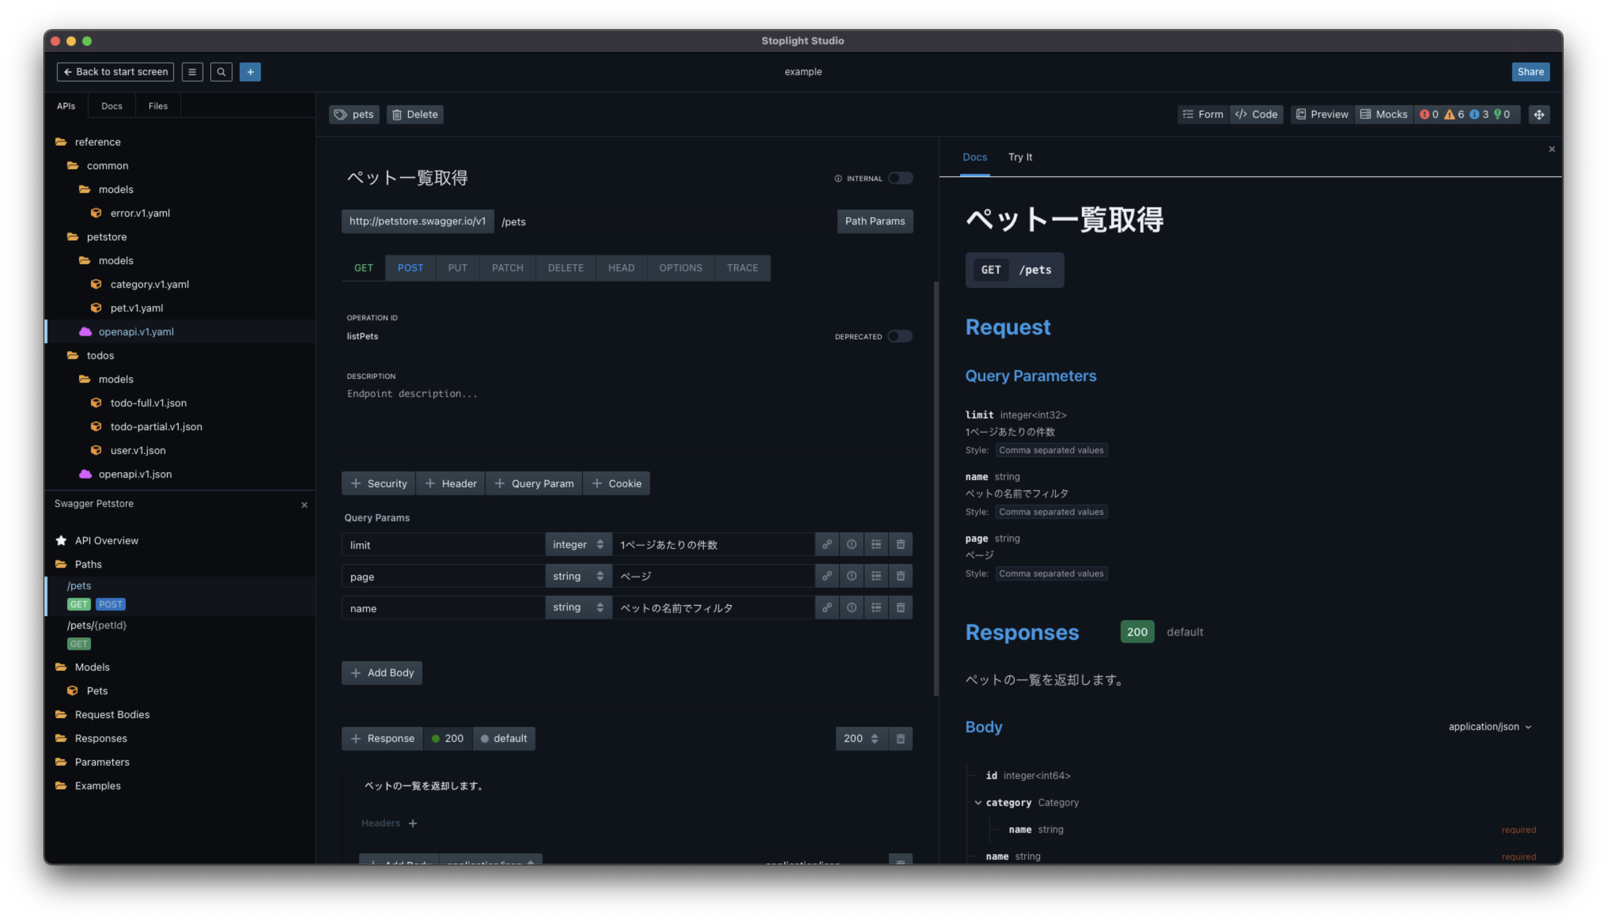Delete the 200 response
1607x923 pixels.
(x=900, y=738)
